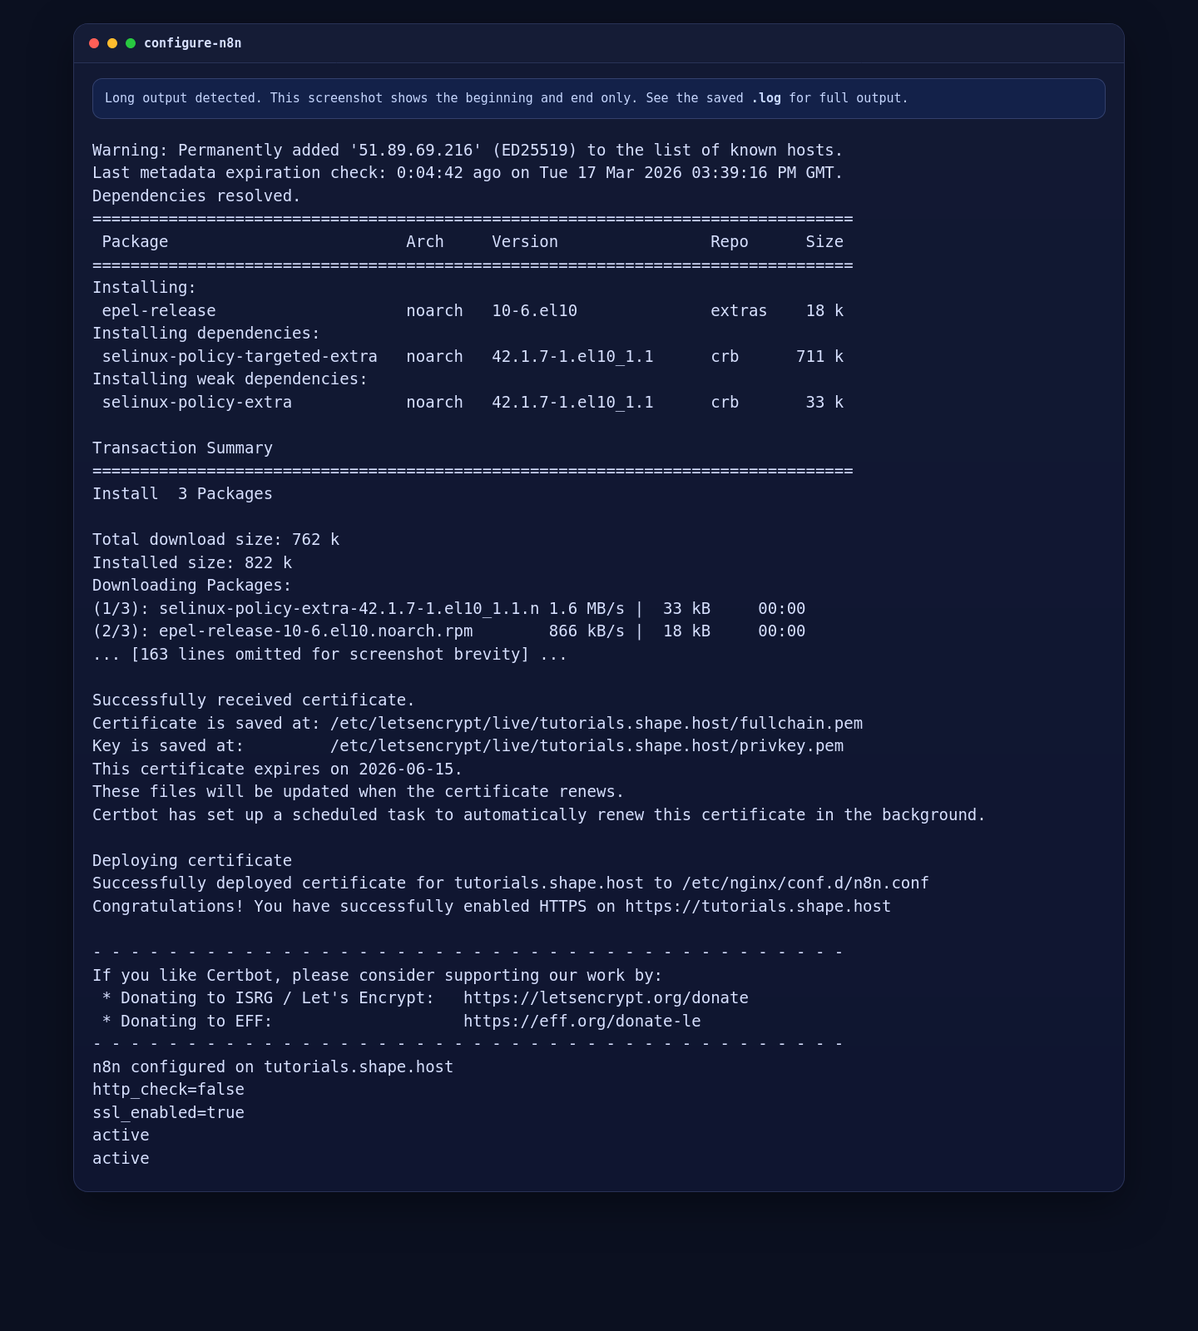Click the 'selinux-policy-extra' row name in the table
1198x1331 pixels.
(x=197, y=403)
